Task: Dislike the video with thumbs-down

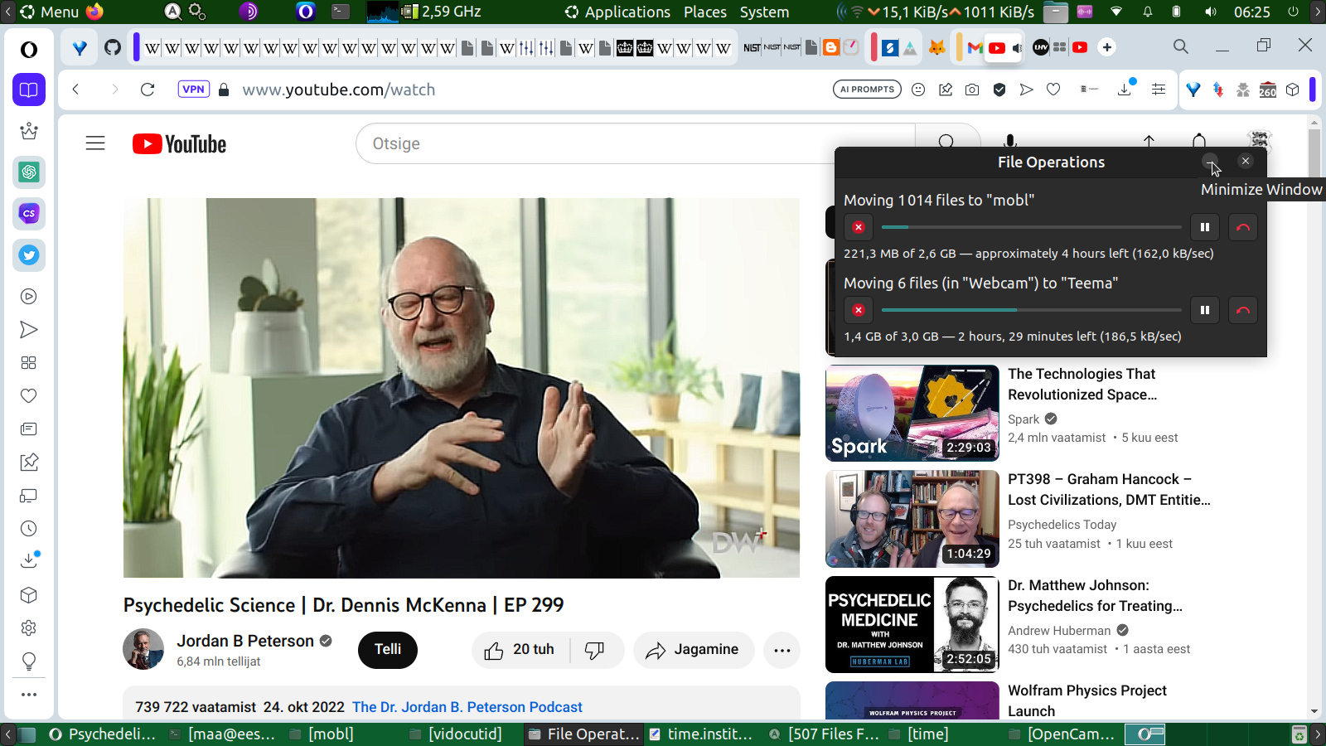Action: tap(594, 650)
